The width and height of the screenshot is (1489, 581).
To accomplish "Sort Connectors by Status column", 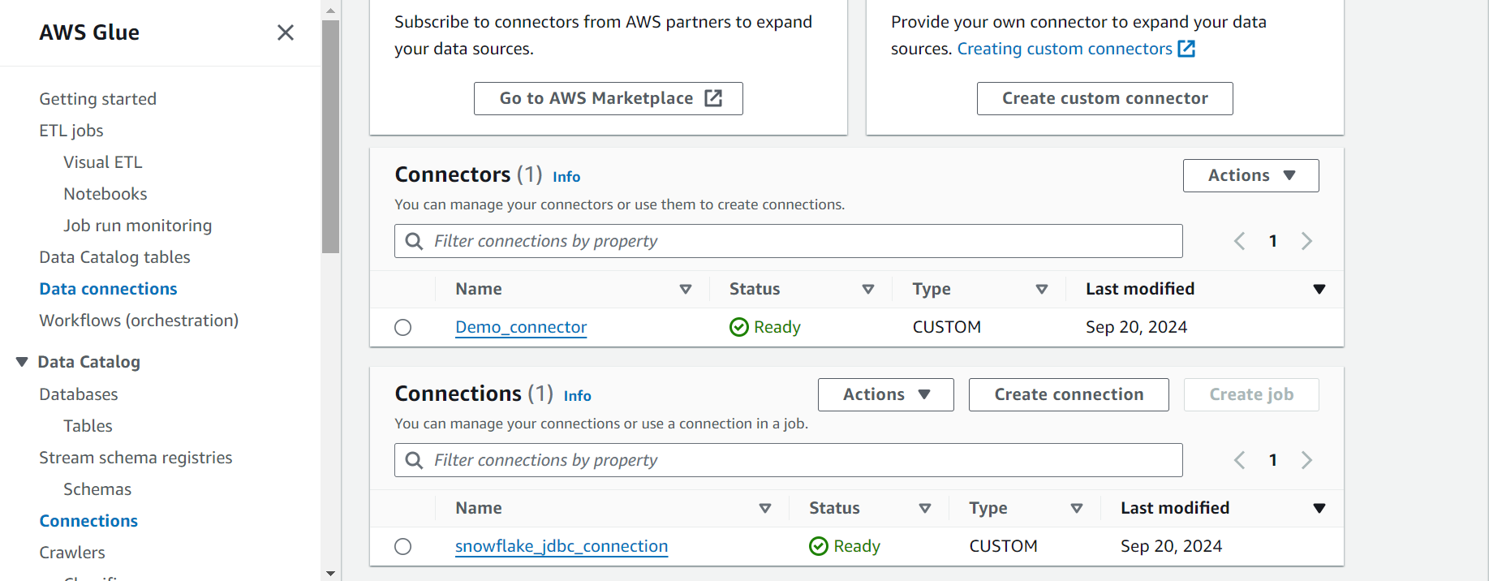I will pos(868,289).
